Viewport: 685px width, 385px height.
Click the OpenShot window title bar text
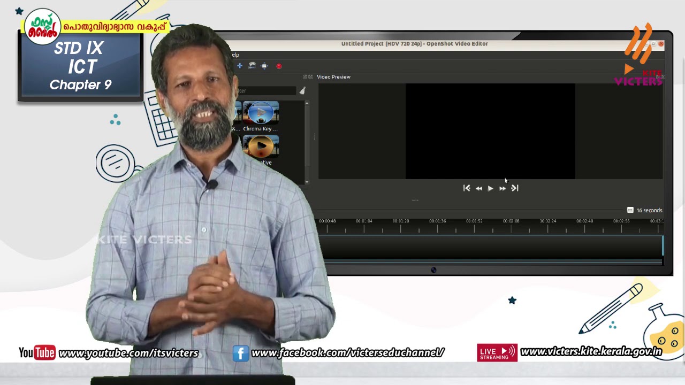coord(415,44)
